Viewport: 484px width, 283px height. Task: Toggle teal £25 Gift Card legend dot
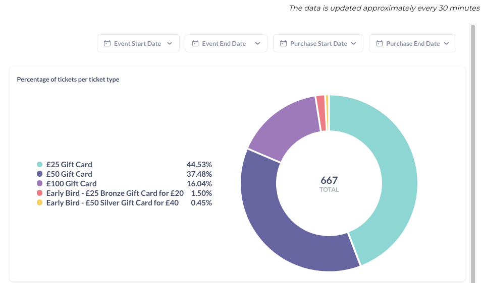(39, 165)
